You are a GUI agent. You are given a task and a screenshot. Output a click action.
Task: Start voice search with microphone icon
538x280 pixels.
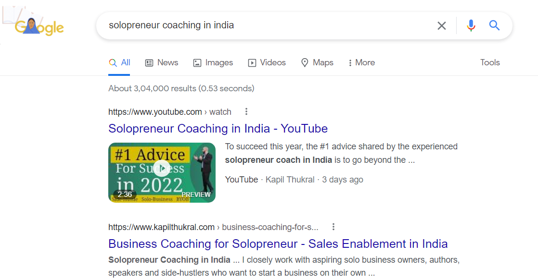point(471,25)
